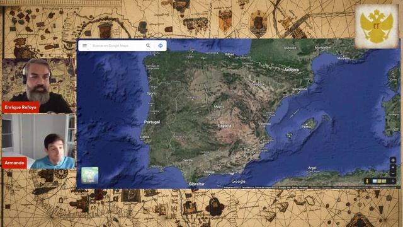
Task: Click the 'Toulouse' city label
Action: 290,48
